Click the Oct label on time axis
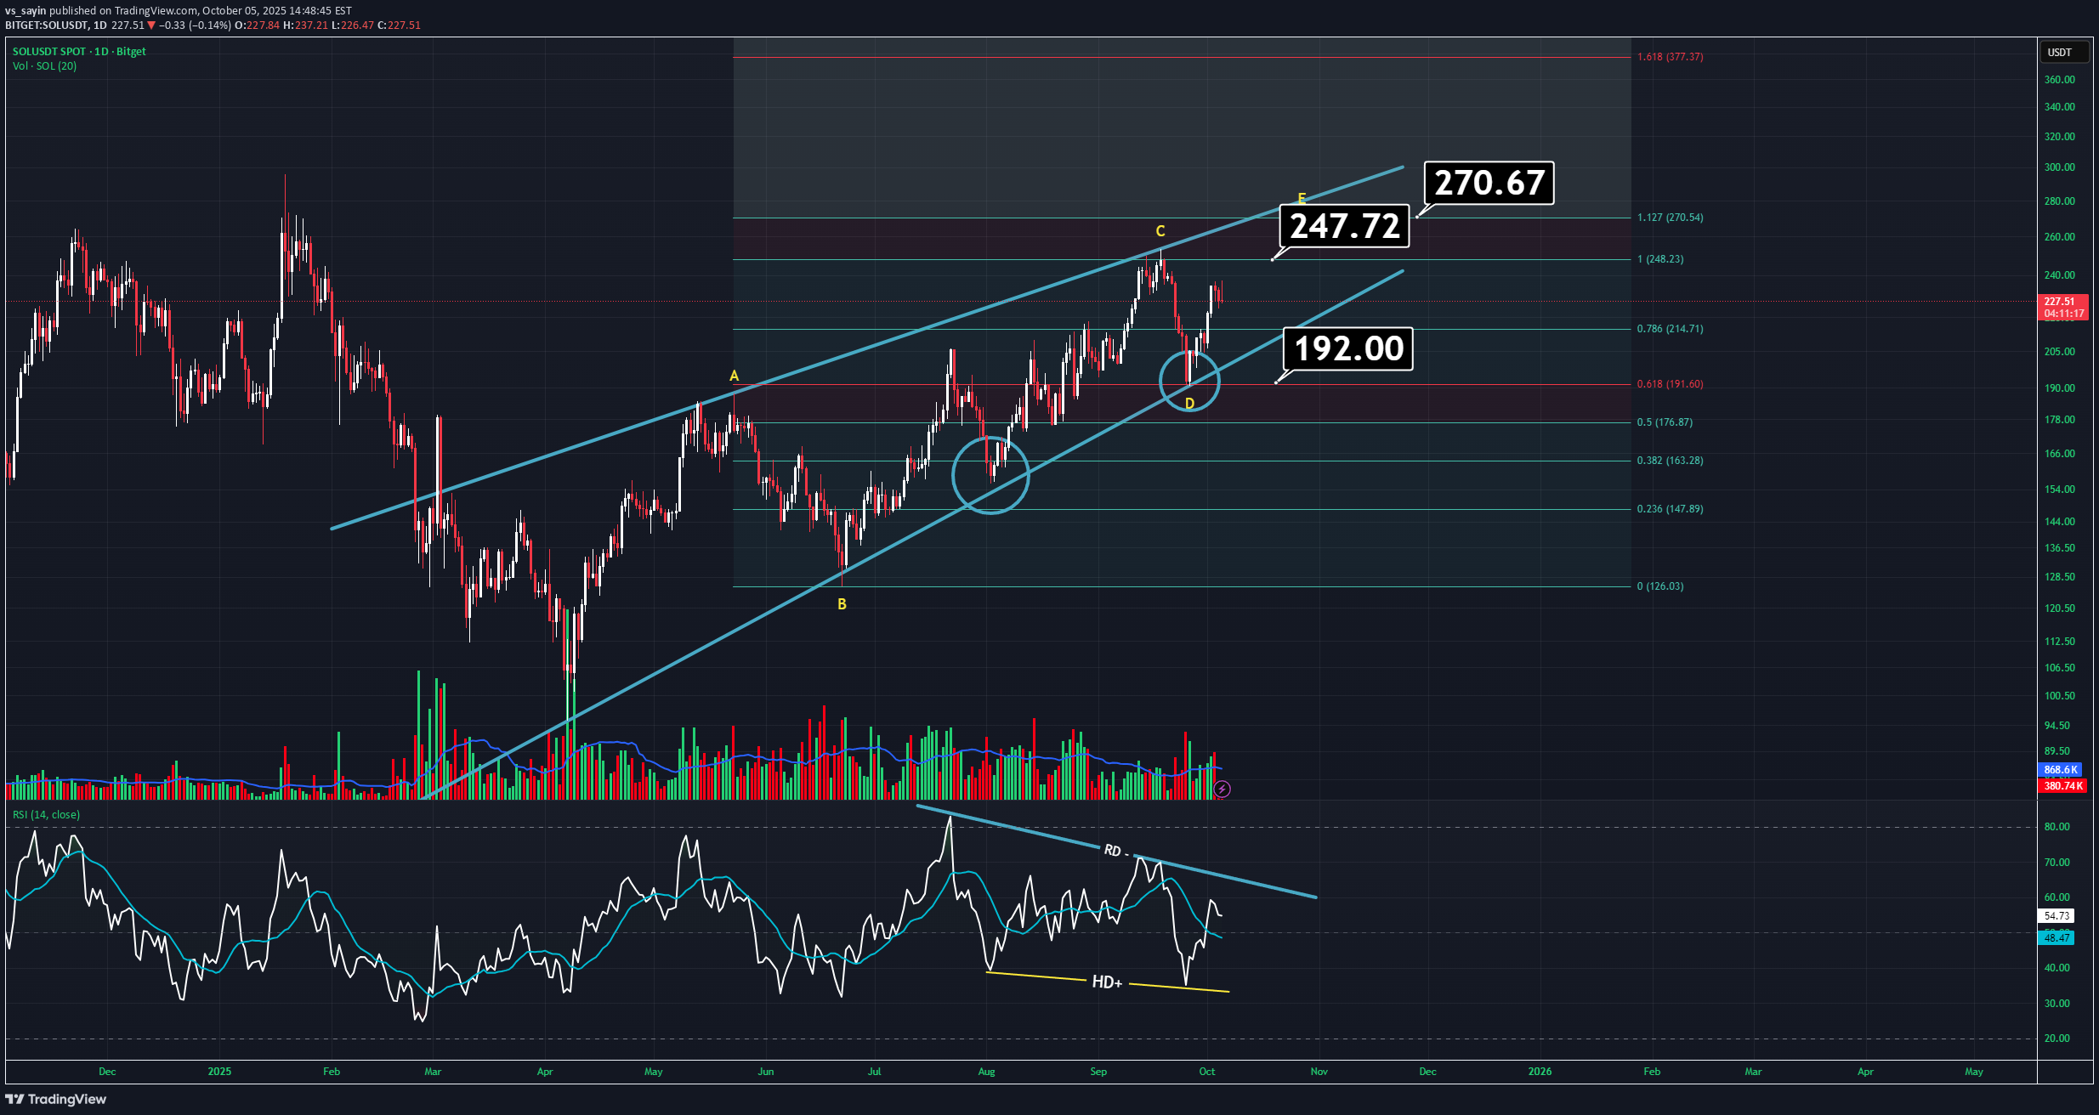 1206,1072
